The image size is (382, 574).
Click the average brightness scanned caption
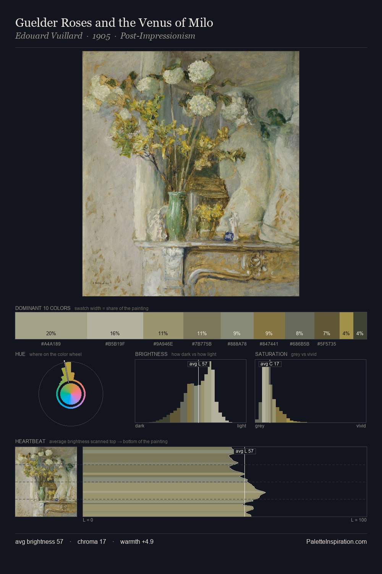click(108, 442)
